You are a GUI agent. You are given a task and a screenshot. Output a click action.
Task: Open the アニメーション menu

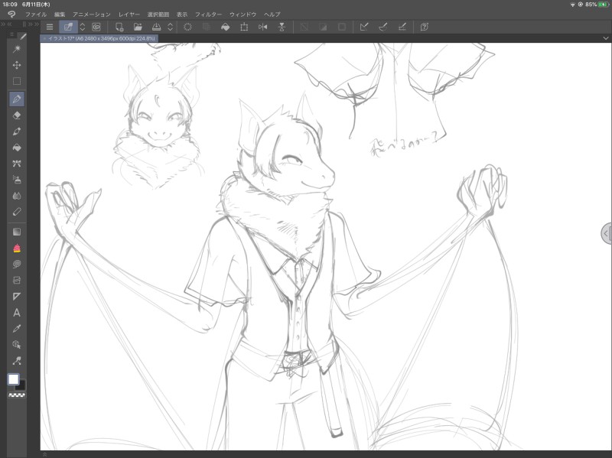[92, 15]
